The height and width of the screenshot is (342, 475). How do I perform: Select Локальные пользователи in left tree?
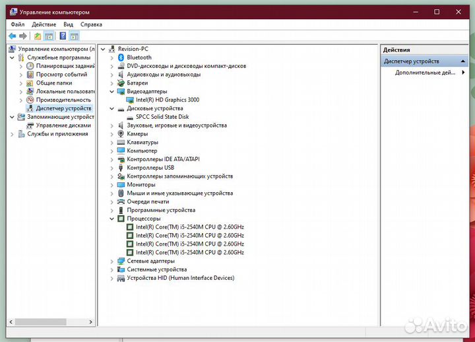point(65,91)
